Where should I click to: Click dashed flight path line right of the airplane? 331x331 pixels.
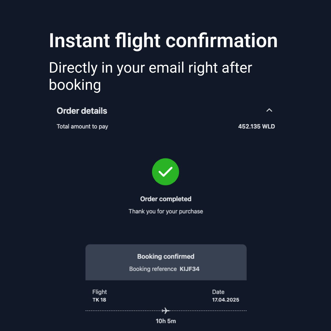[208, 311]
